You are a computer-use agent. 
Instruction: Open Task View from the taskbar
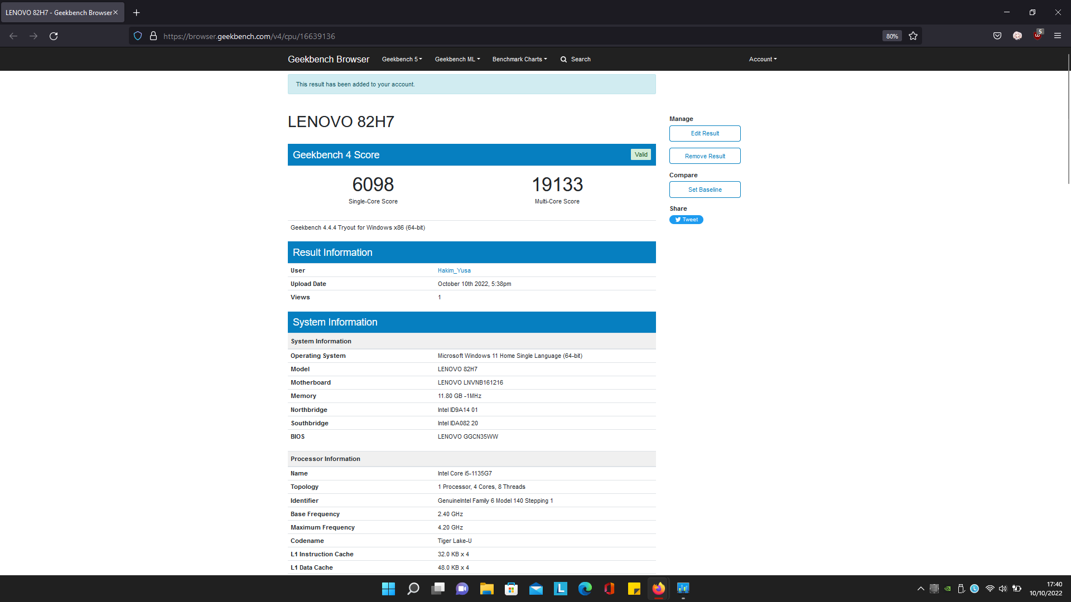pyautogui.click(x=438, y=589)
